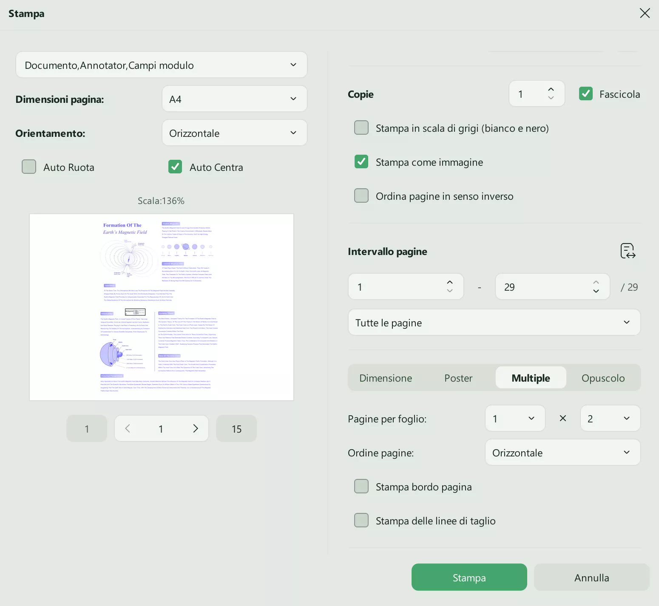The width and height of the screenshot is (659, 606).
Task: Expand the Orientamento dropdown
Action: coord(234,133)
